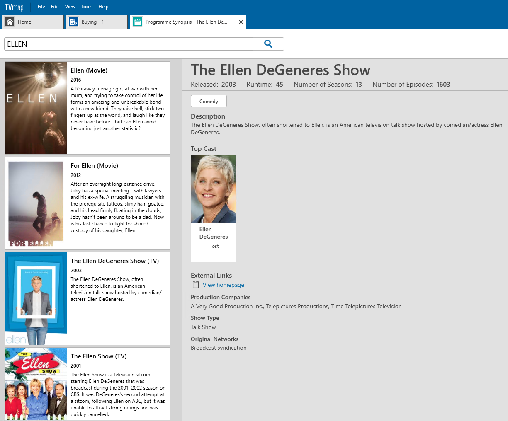Click the Show Type heading
The image size is (508, 421).
click(x=205, y=318)
